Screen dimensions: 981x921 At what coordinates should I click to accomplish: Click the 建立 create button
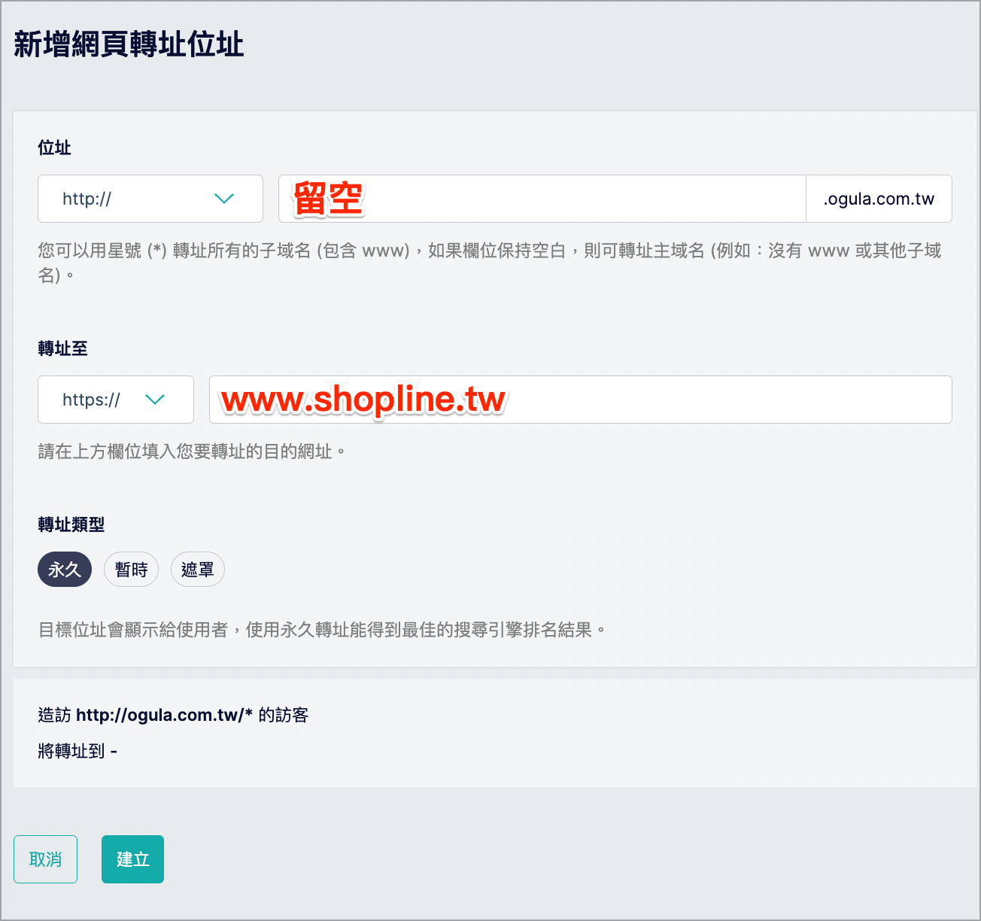point(132,859)
